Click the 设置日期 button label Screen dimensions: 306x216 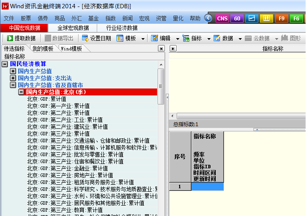(x=100, y=39)
